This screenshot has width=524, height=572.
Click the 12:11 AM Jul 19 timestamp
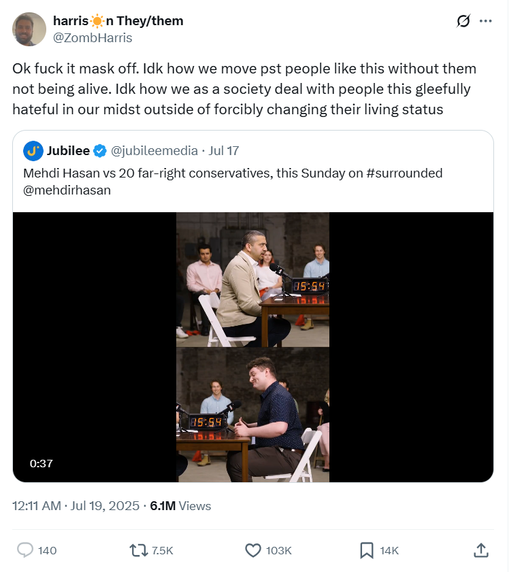coord(76,505)
